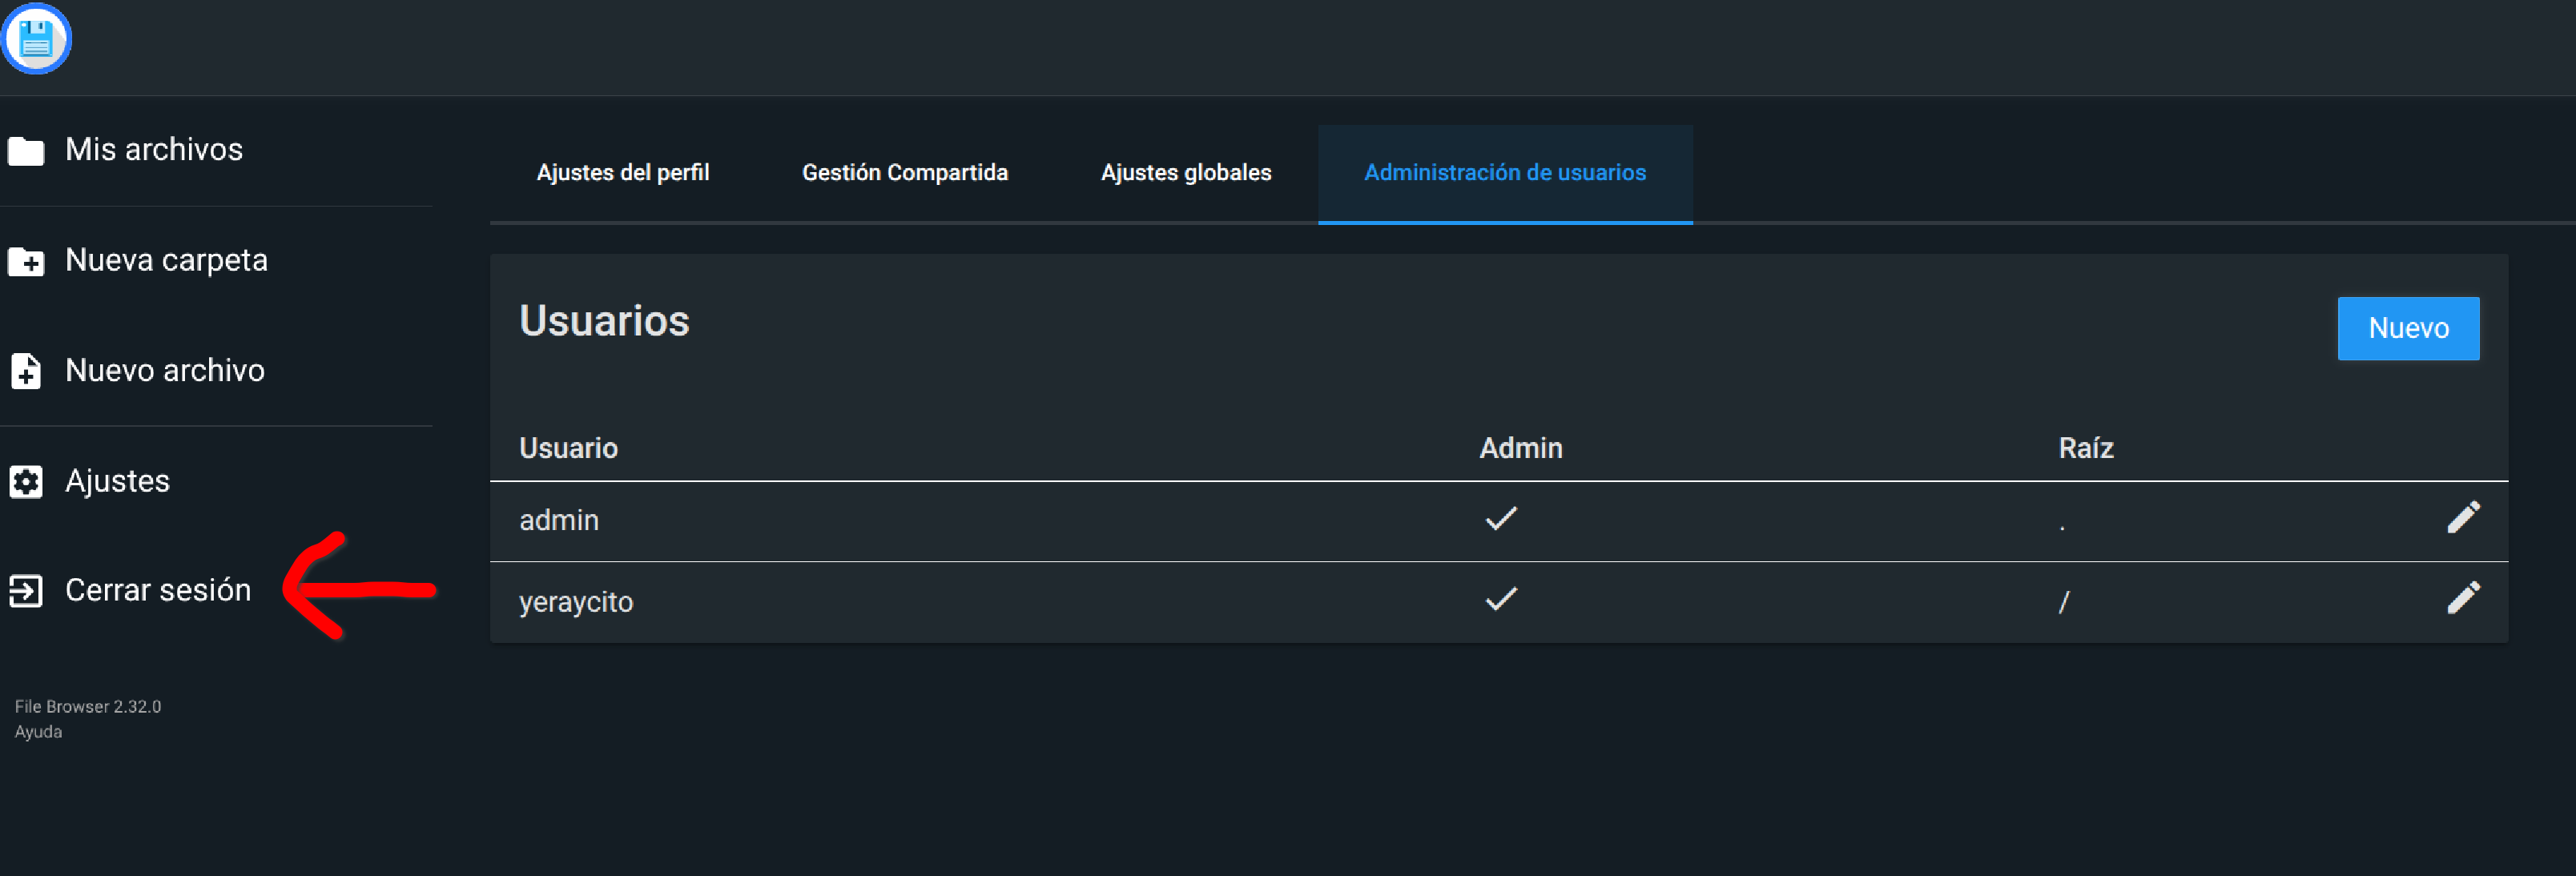
Task: Open the Ajustes globales tab
Action: (x=1185, y=173)
